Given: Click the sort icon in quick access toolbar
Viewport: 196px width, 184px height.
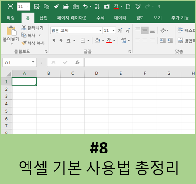Looking at the screenshot, I should coord(97,7).
